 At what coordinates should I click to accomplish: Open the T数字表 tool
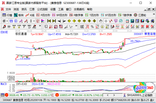[x=125, y=15]
